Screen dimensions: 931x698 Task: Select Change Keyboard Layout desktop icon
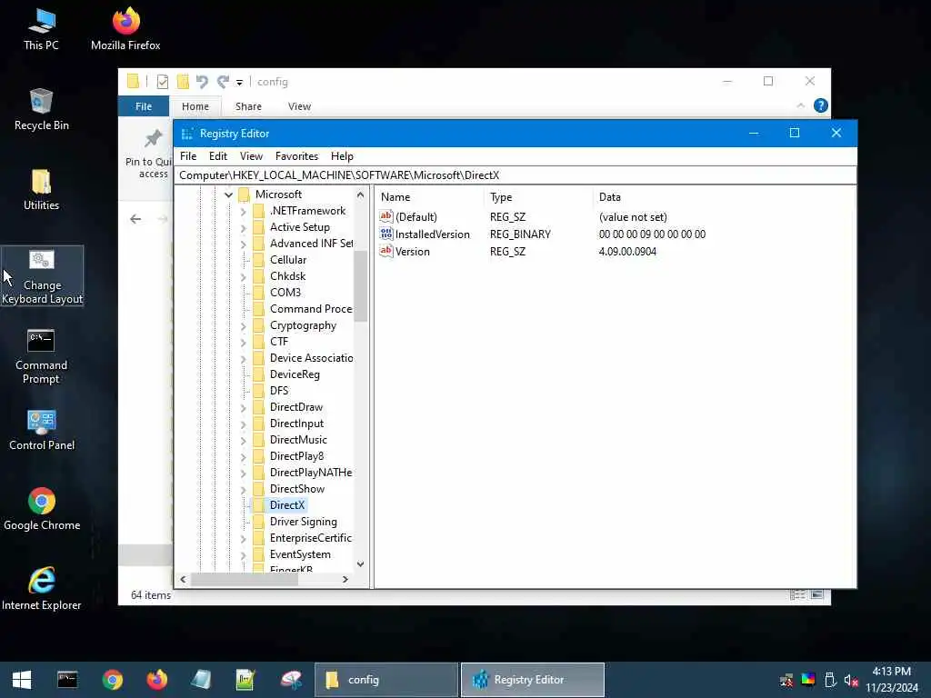tap(42, 276)
